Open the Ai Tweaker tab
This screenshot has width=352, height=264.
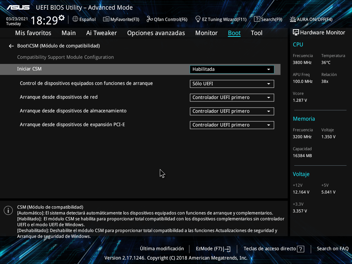(x=101, y=33)
